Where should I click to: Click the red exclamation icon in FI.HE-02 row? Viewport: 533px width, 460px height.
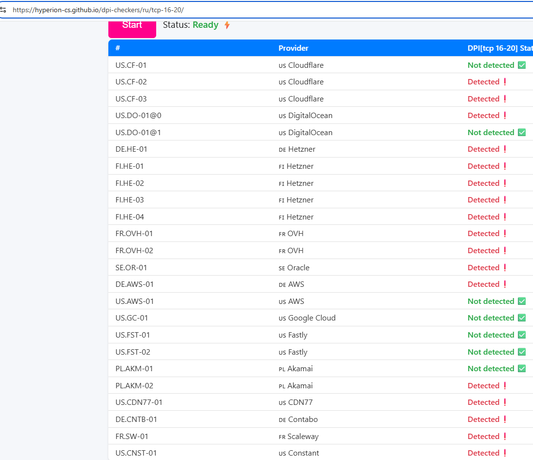pyautogui.click(x=505, y=183)
